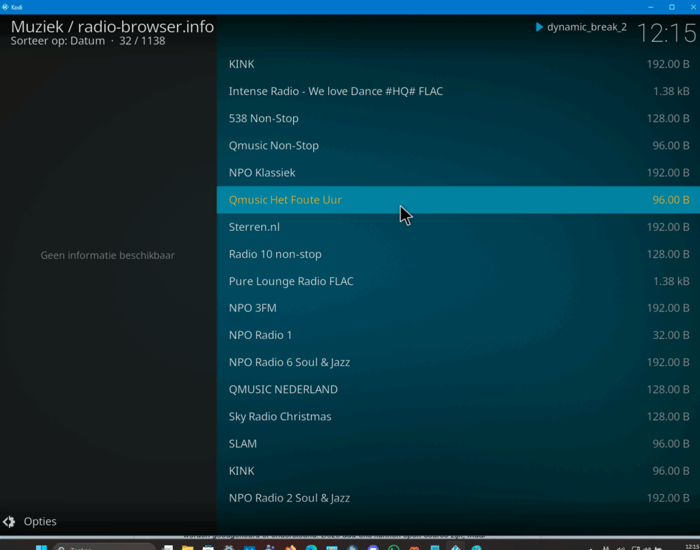Click the Kodi logo in title bar
The height and width of the screenshot is (550, 700).
click(x=5, y=7)
